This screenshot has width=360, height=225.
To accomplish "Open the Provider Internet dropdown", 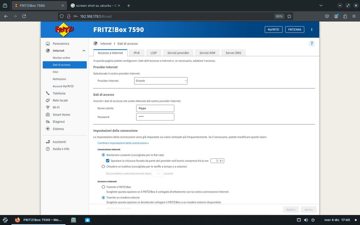I will pos(161,81).
